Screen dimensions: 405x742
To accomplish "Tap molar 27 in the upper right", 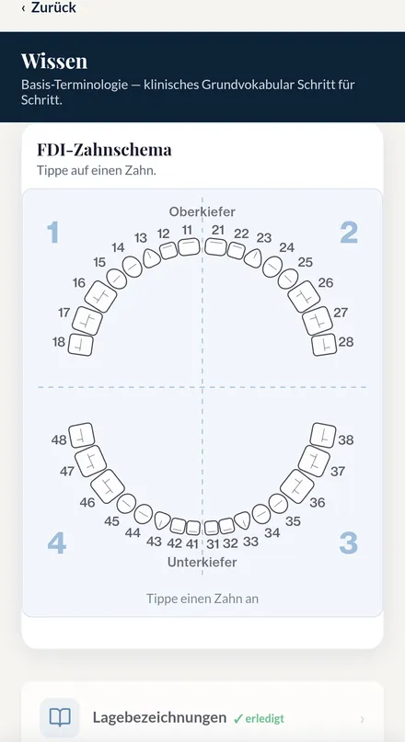I will click(x=318, y=321).
